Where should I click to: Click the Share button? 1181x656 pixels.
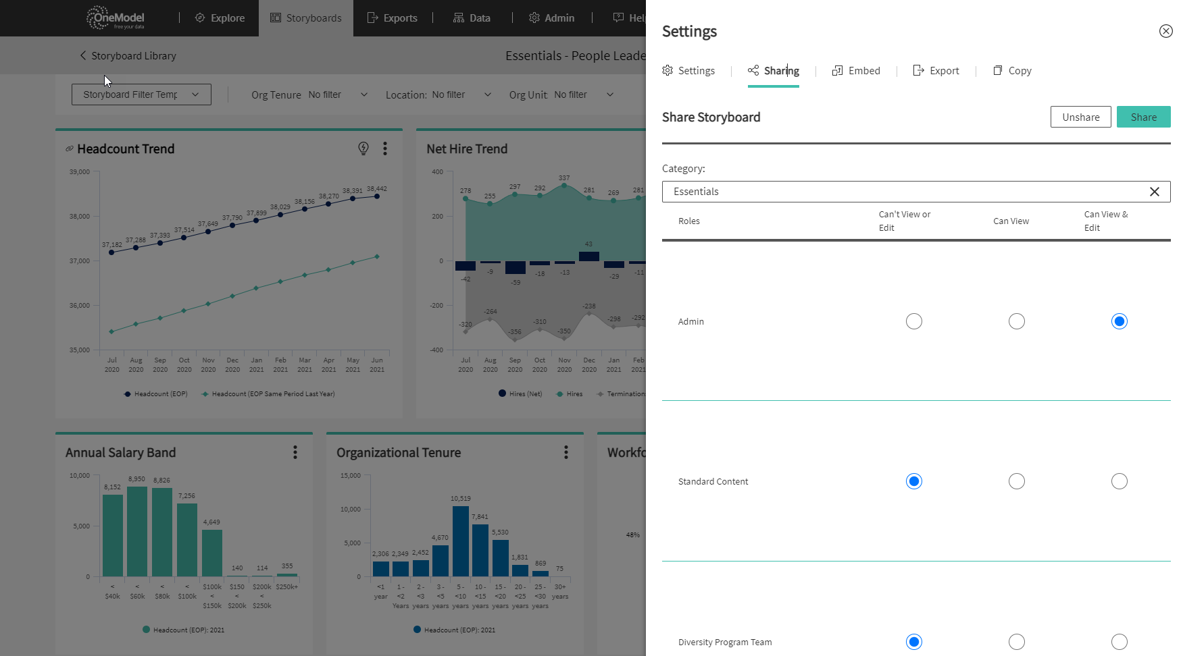(1143, 117)
